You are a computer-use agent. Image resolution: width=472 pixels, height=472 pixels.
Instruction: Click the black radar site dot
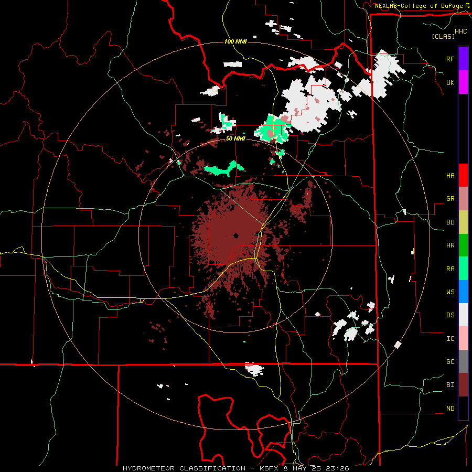coord(235,235)
